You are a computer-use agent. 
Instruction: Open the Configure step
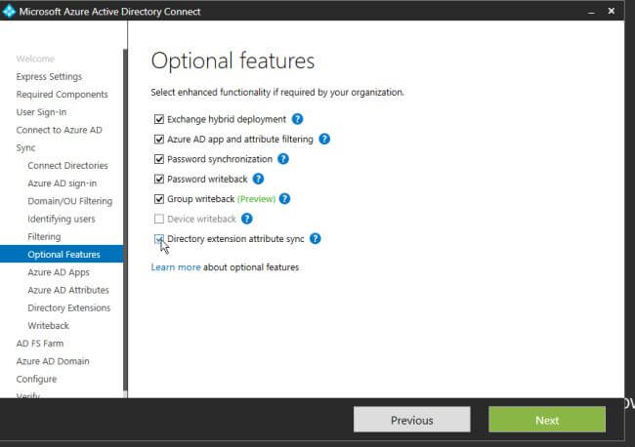point(36,379)
